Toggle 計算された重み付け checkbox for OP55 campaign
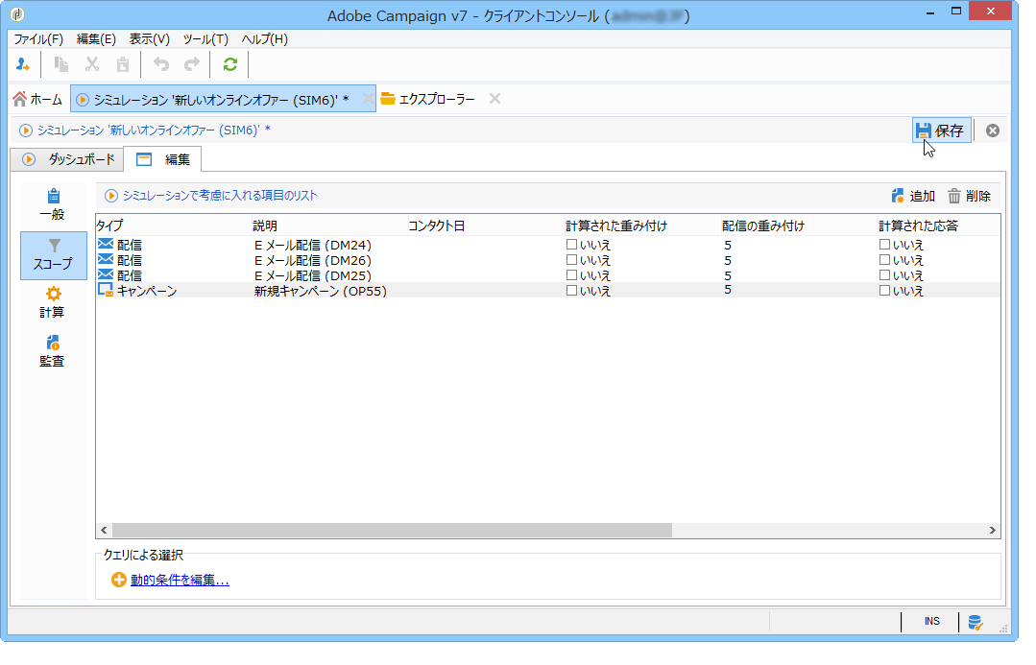This screenshot has height=665, width=1036. pyautogui.click(x=571, y=291)
